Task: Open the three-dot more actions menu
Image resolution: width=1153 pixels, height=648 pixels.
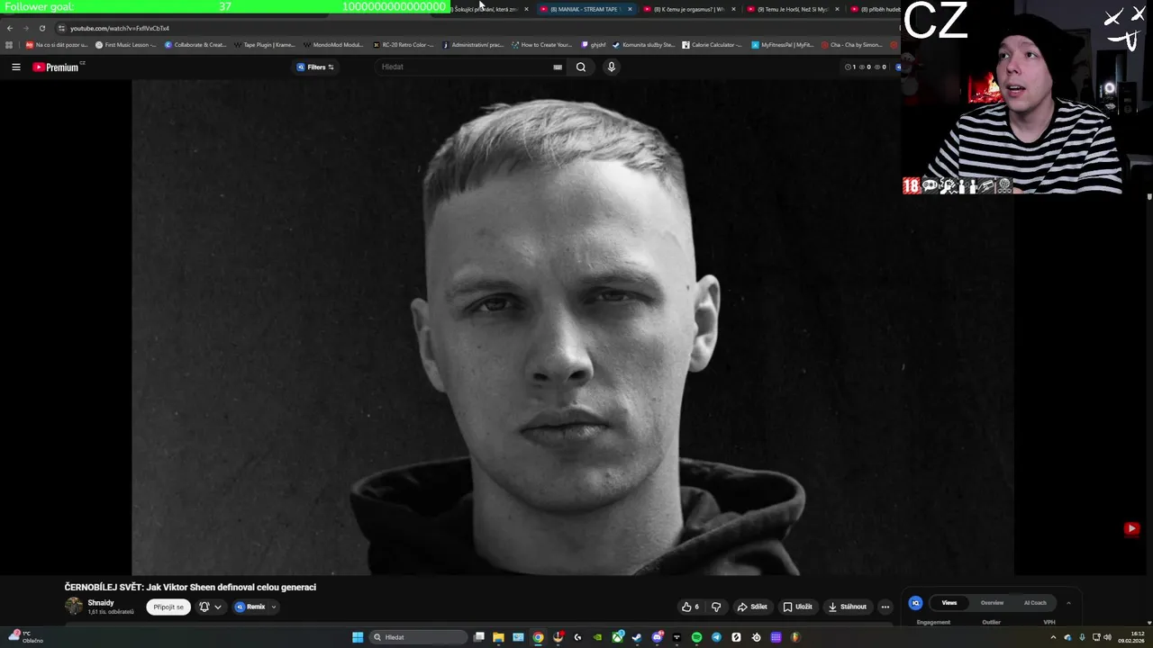Action: (x=885, y=607)
